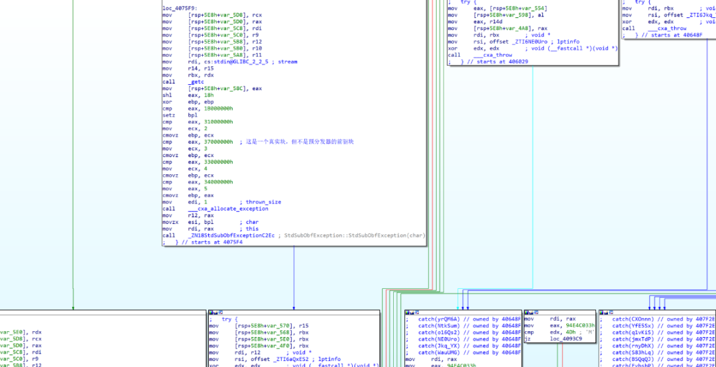The width and height of the screenshot is (716, 367).
Task: Click the middle title-bar icon of the catch(yrQM6A) node
Action: pos(412,313)
